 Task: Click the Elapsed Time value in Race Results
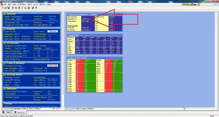86,19
